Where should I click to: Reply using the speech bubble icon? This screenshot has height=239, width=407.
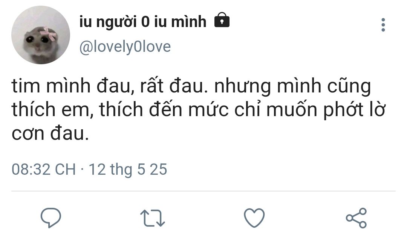(51, 218)
